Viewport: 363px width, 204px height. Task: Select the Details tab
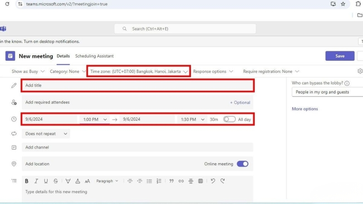point(63,56)
